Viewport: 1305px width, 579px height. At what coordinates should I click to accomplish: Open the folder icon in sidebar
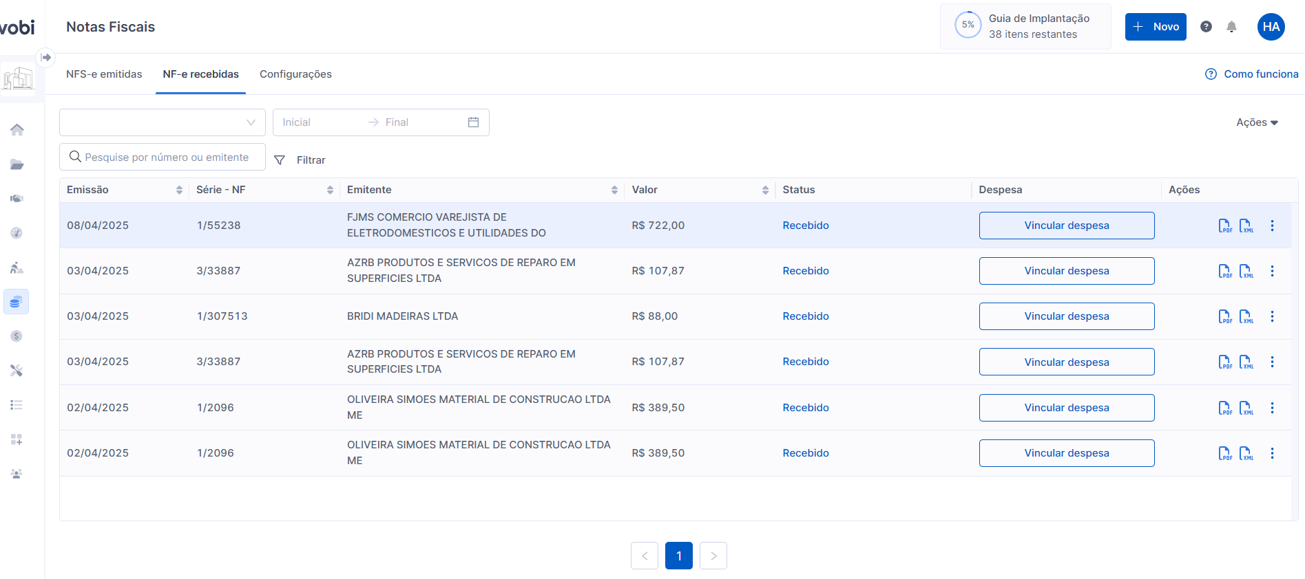[x=17, y=164]
